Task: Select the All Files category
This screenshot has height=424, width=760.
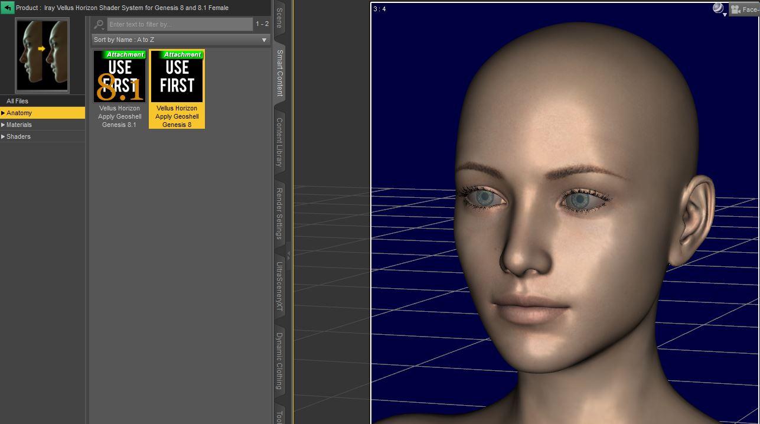Action: pyautogui.click(x=43, y=101)
